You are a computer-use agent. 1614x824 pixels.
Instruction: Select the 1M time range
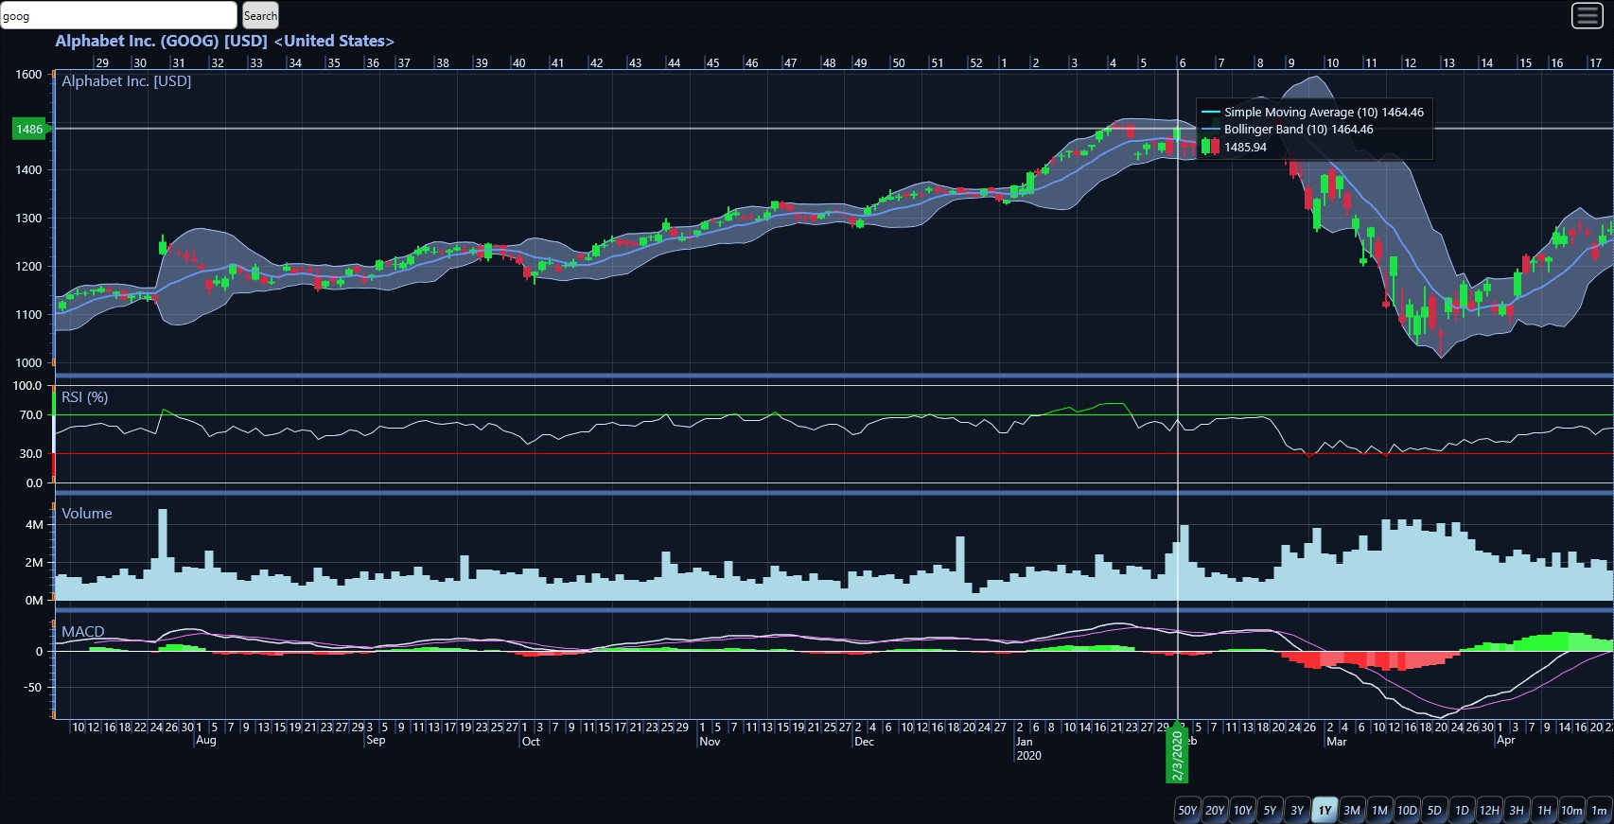[x=1379, y=810]
